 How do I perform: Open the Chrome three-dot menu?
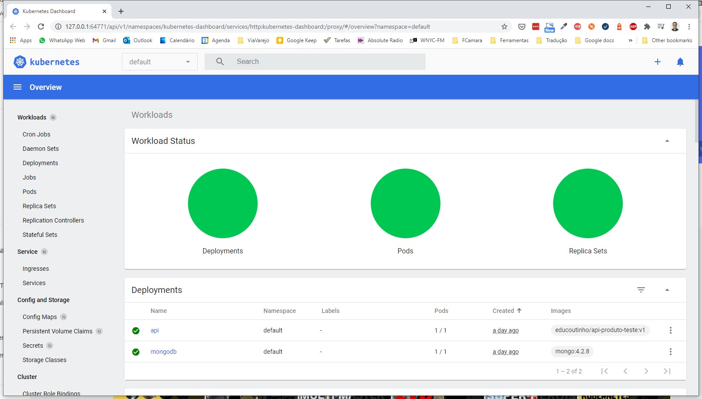689,27
